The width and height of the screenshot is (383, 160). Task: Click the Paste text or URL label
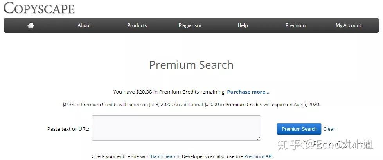click(x=68, y=129)
